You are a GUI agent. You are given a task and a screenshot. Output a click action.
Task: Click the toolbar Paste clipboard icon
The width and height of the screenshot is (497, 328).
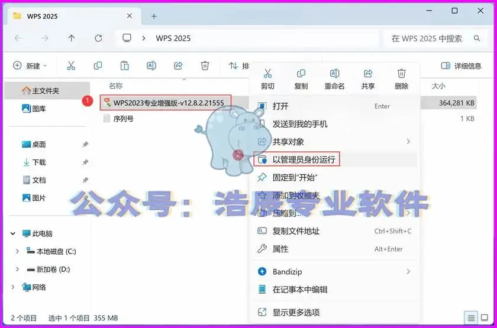[125, 66]
